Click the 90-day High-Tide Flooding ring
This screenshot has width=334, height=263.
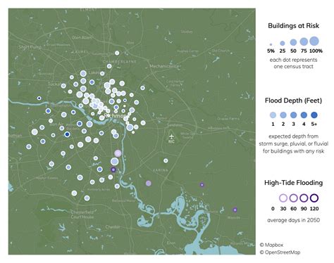(304, 198)
